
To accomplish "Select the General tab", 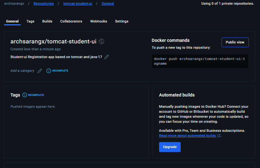I will [12, 21].
